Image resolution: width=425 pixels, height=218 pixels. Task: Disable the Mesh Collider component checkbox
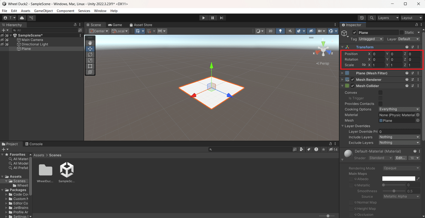click(x=353, y=86)
